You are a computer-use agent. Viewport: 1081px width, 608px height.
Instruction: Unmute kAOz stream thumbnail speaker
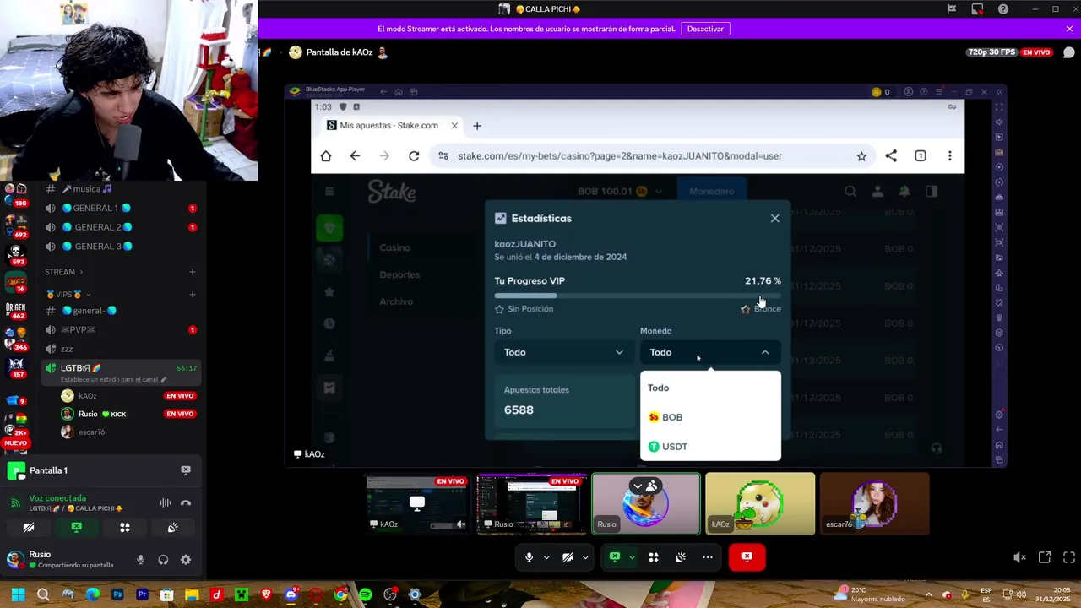(461, 524)
